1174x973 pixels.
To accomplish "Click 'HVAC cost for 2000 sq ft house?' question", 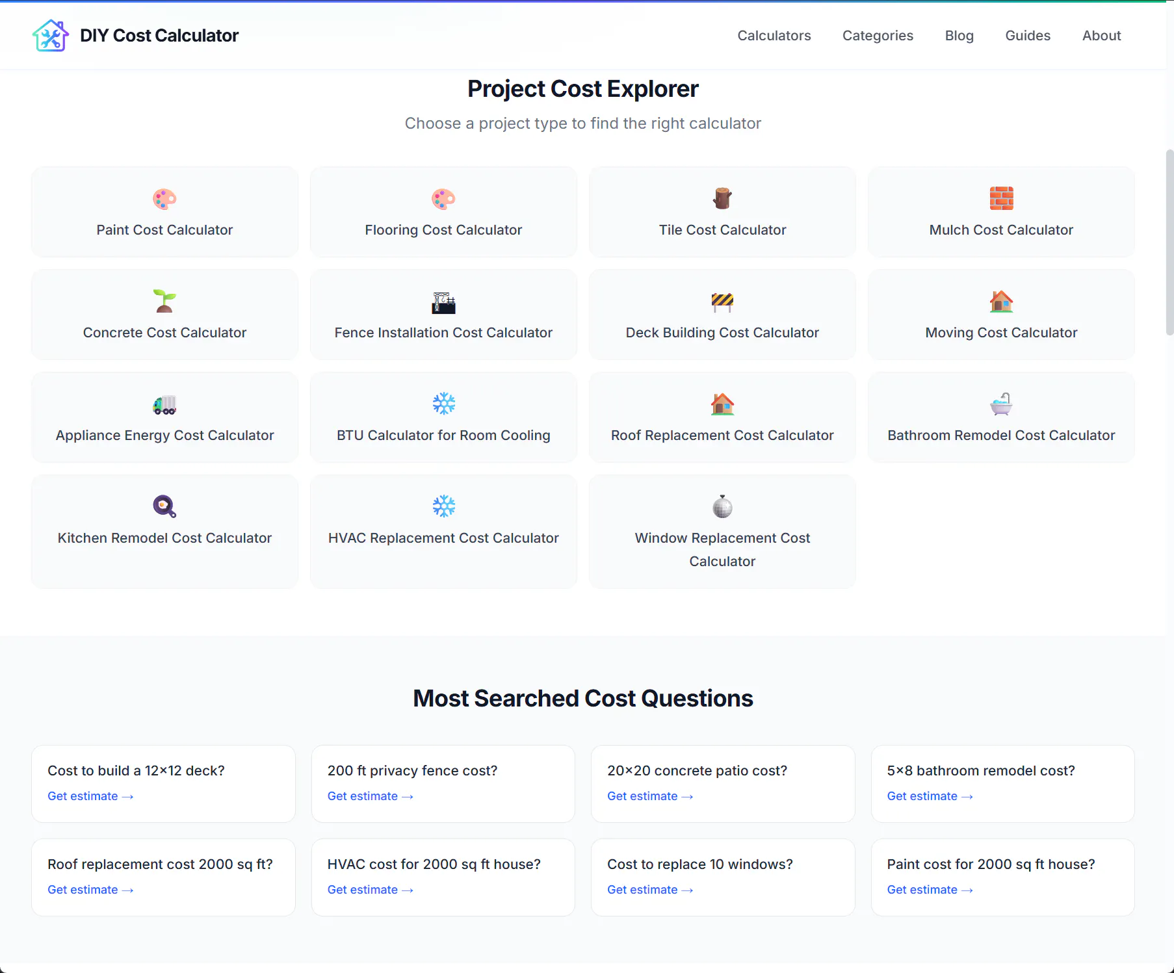I will pyautogui.click(x=434, y=864).
